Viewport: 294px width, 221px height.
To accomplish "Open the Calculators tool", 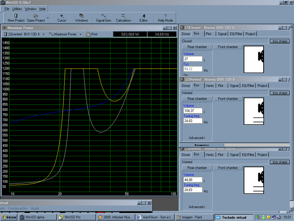I will tap(123, 18).
